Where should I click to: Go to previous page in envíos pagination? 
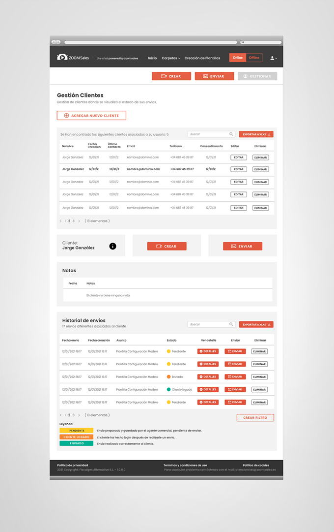[60, 415]
